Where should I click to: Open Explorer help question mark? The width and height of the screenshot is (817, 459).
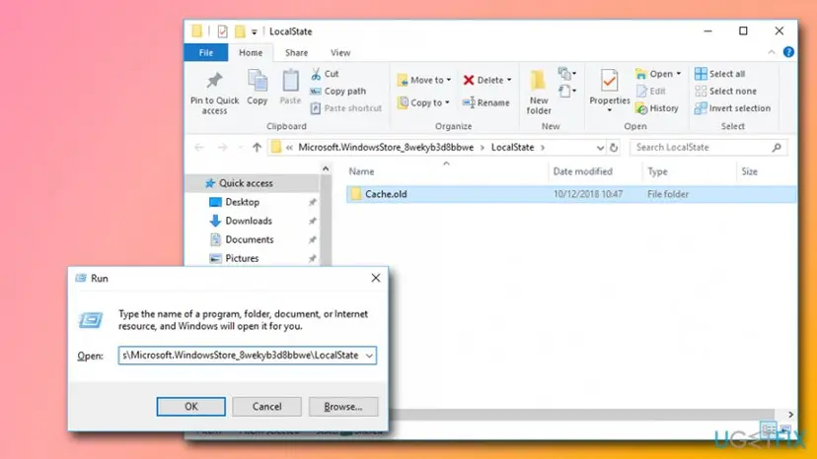pyautogui.click(x=788, y=52)
